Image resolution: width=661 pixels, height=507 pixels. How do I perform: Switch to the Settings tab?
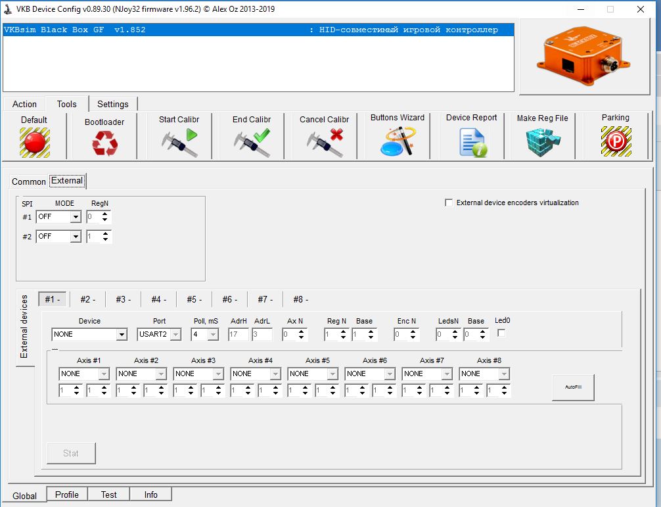[113, 104]
